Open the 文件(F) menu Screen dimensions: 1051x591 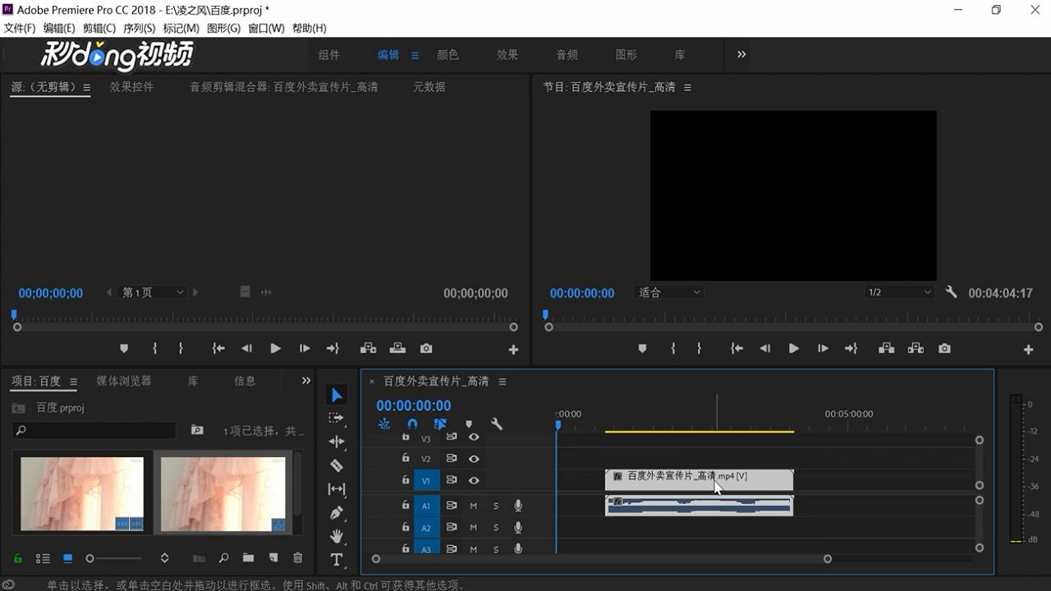20,28
